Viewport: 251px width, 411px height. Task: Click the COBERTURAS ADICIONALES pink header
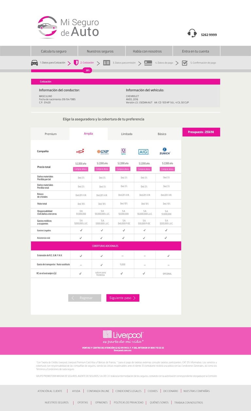106,246
